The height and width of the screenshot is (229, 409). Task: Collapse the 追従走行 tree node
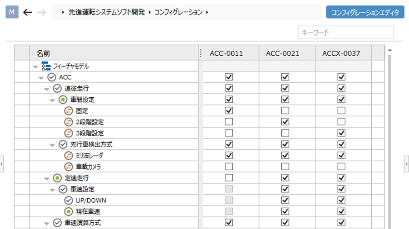46,89
